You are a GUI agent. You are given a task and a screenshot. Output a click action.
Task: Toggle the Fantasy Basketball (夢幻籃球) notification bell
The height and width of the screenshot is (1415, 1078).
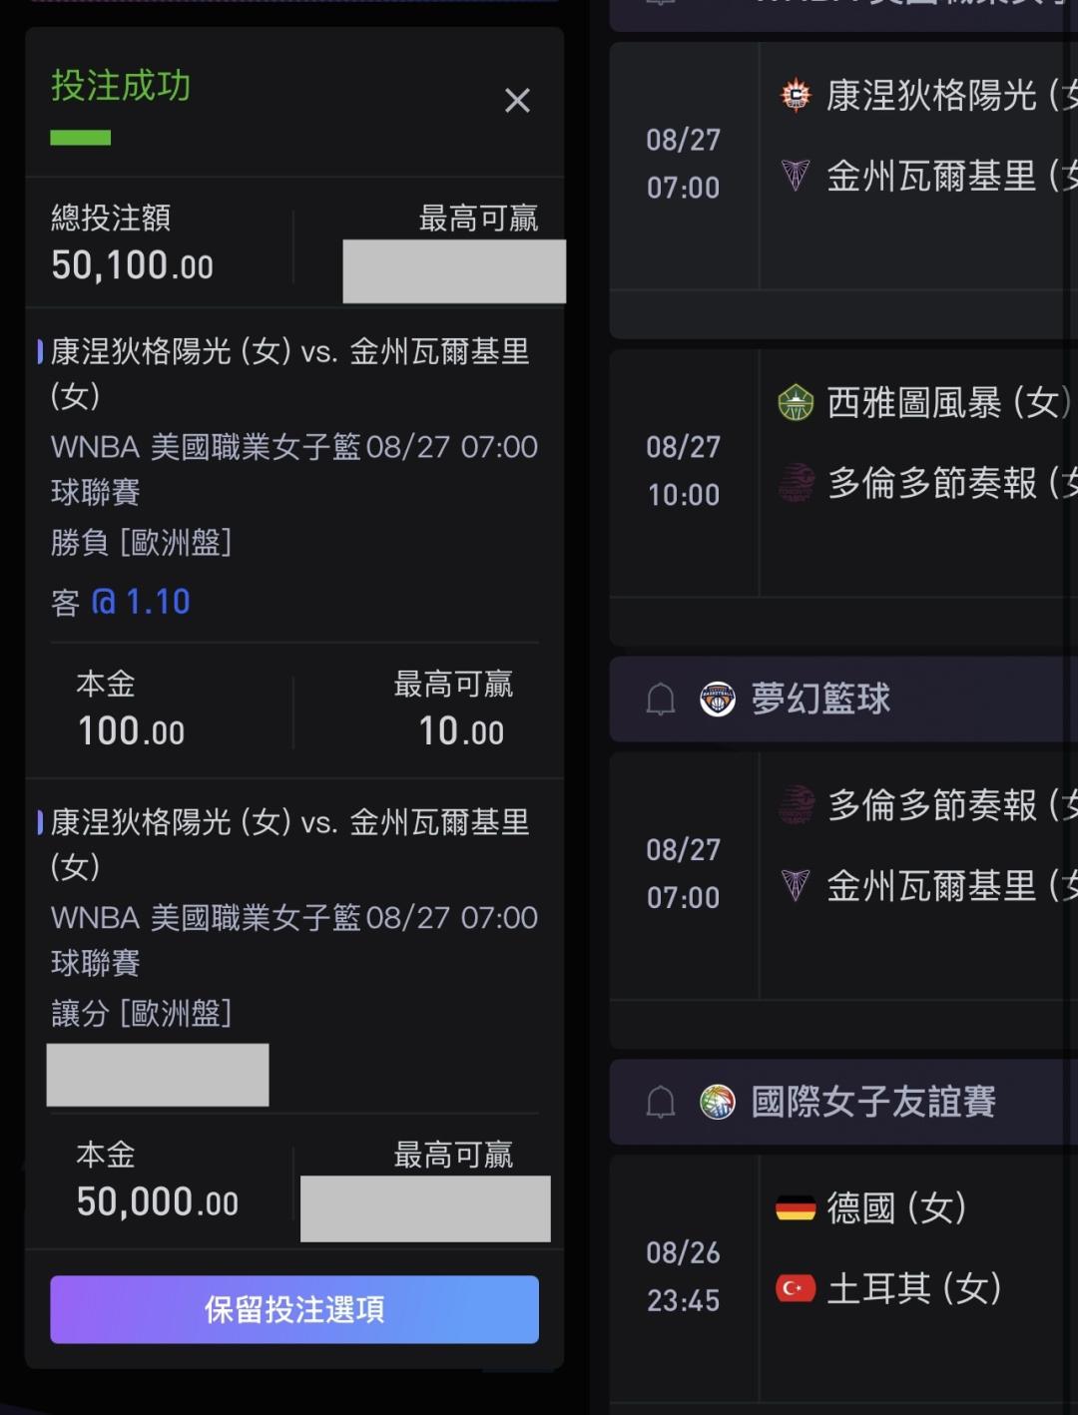661,700
